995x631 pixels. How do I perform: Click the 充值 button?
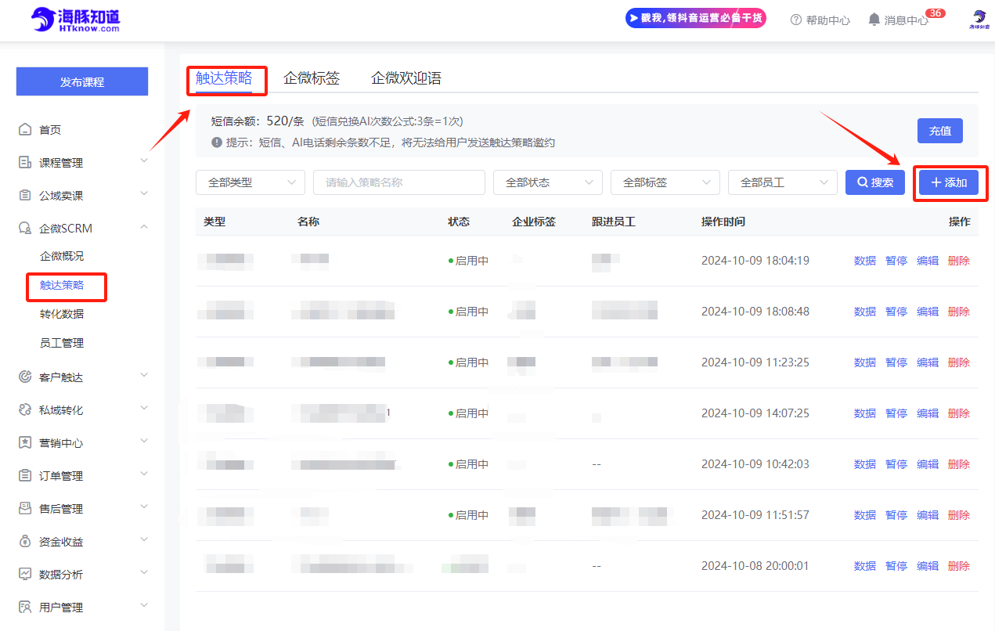(x=940, y=131)
